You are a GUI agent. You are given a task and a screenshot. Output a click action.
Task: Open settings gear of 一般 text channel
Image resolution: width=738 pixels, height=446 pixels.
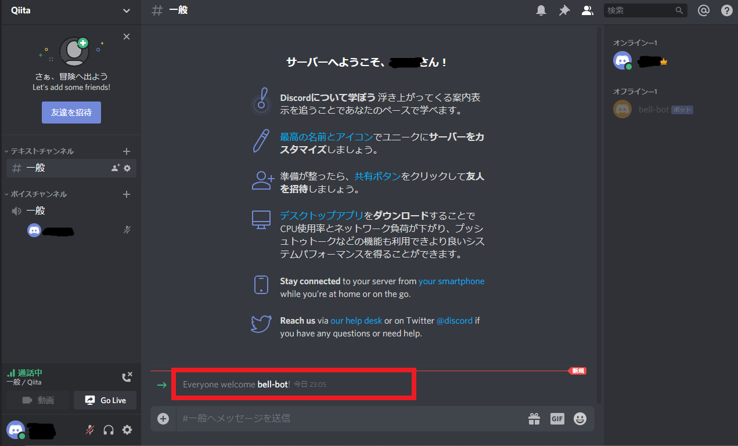[x=127, y=168]
